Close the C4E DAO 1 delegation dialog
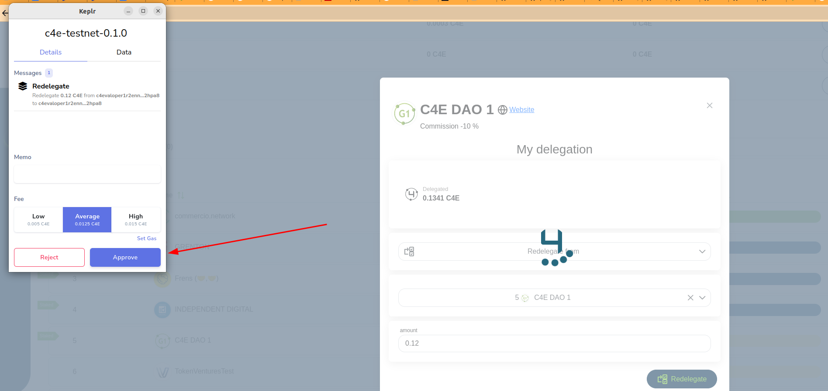The width and height of the screenshot is (828, 391). tap(710, 105)
